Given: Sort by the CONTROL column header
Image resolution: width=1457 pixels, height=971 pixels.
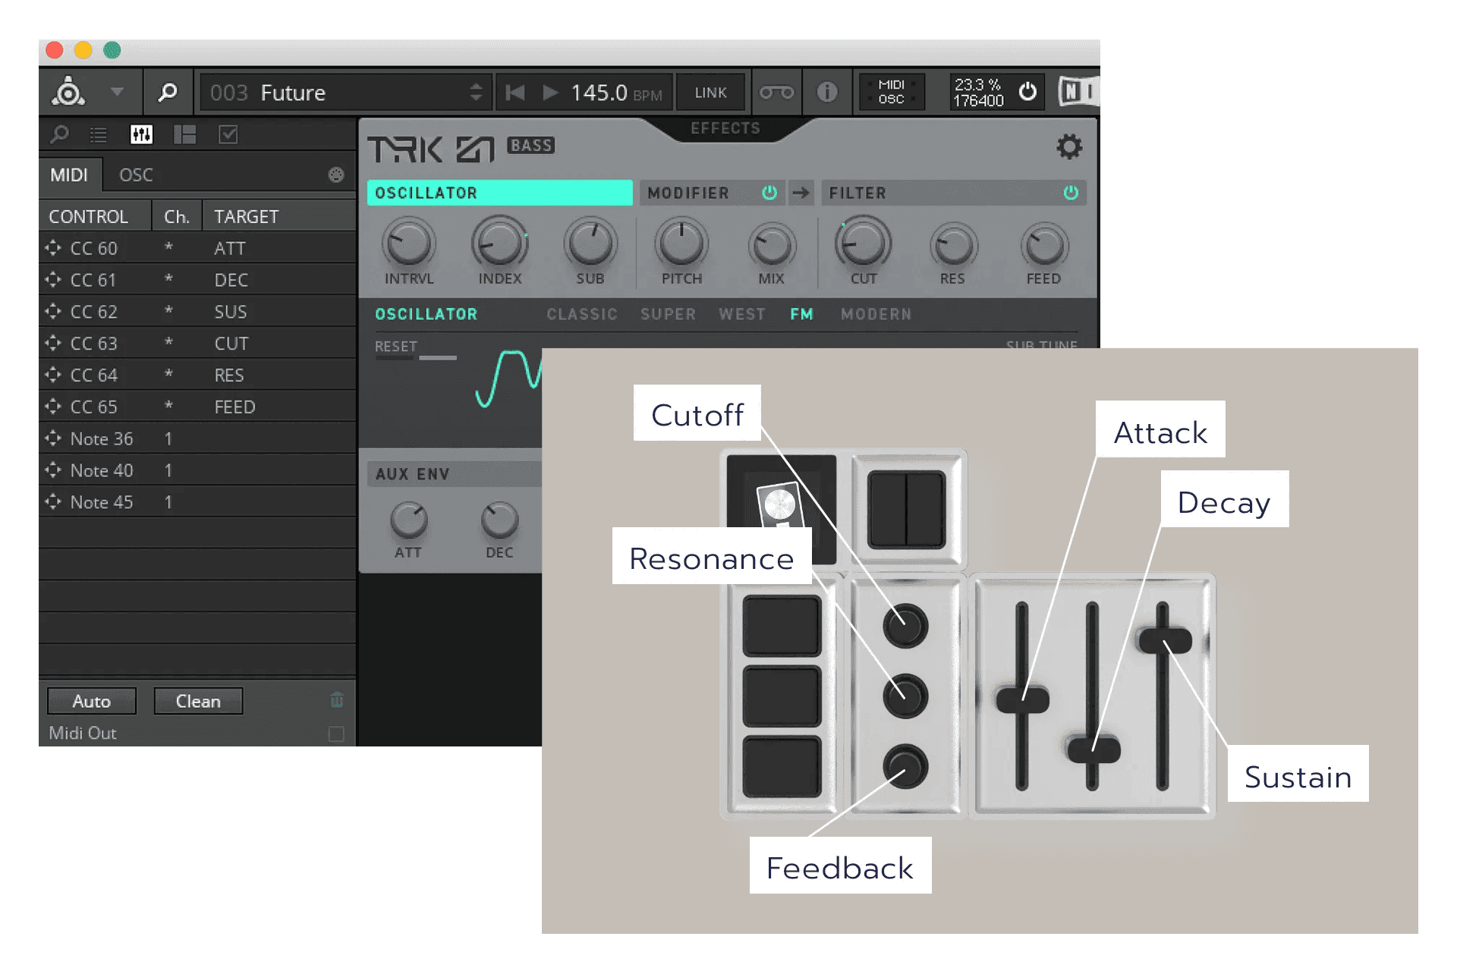Looking at the screenshot, I should pyautogui.click(x=96, y=217).
